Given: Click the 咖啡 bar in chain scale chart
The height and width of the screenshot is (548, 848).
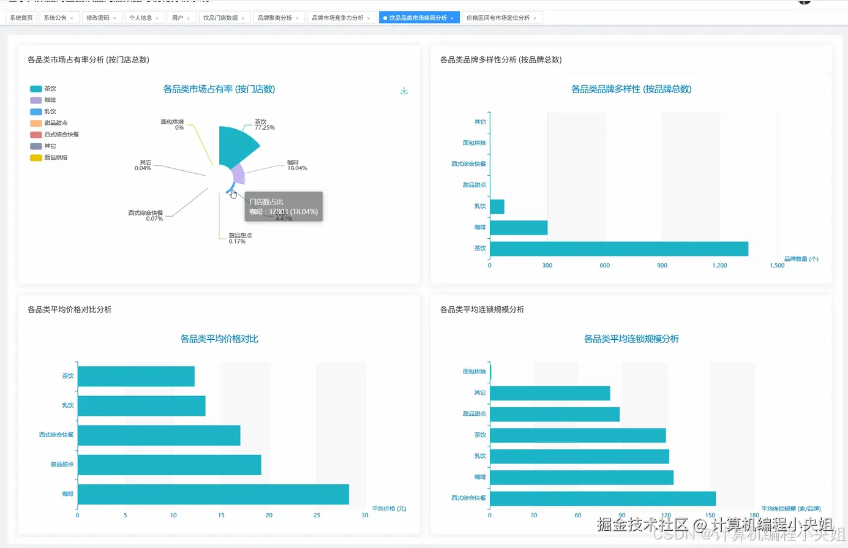Looking at the screenshot, I should tap(582, 478).
